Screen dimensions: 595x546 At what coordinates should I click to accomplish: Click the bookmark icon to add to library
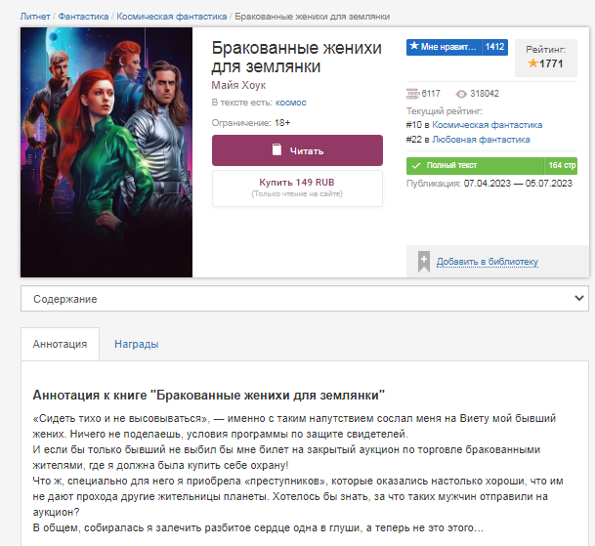tap(424, 262)
